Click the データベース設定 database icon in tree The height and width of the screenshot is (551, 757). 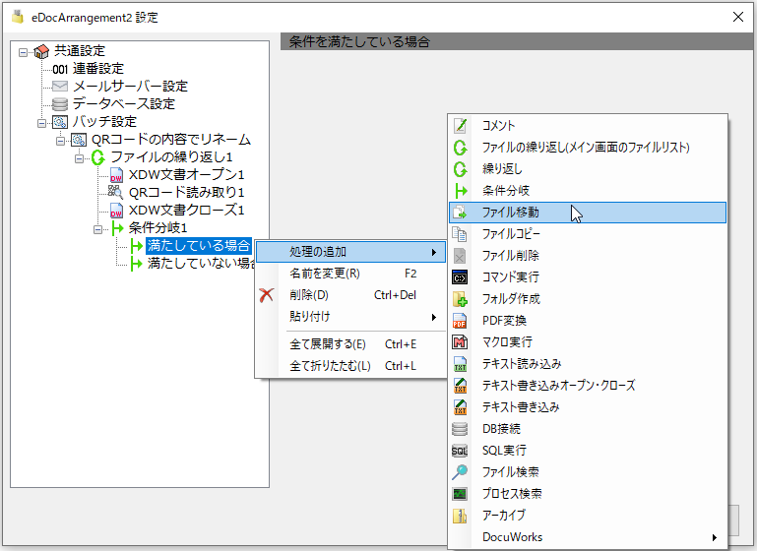pos(60,103)
